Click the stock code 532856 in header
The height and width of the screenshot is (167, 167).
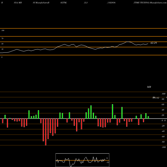[112, 3]
